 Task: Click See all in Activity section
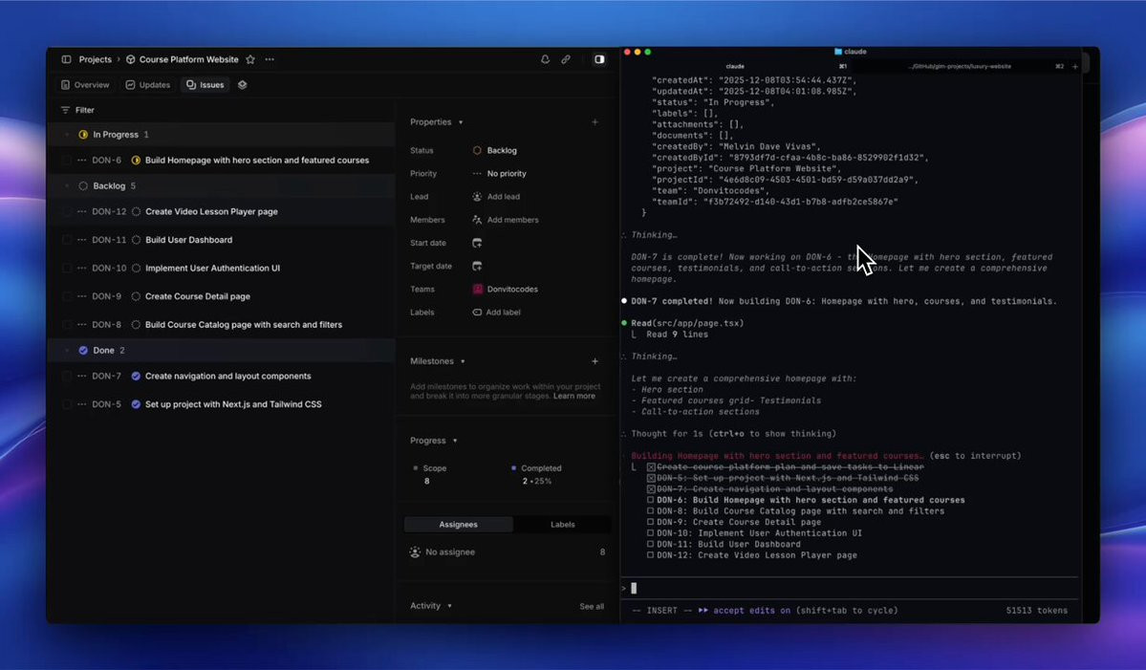[592, 606]
